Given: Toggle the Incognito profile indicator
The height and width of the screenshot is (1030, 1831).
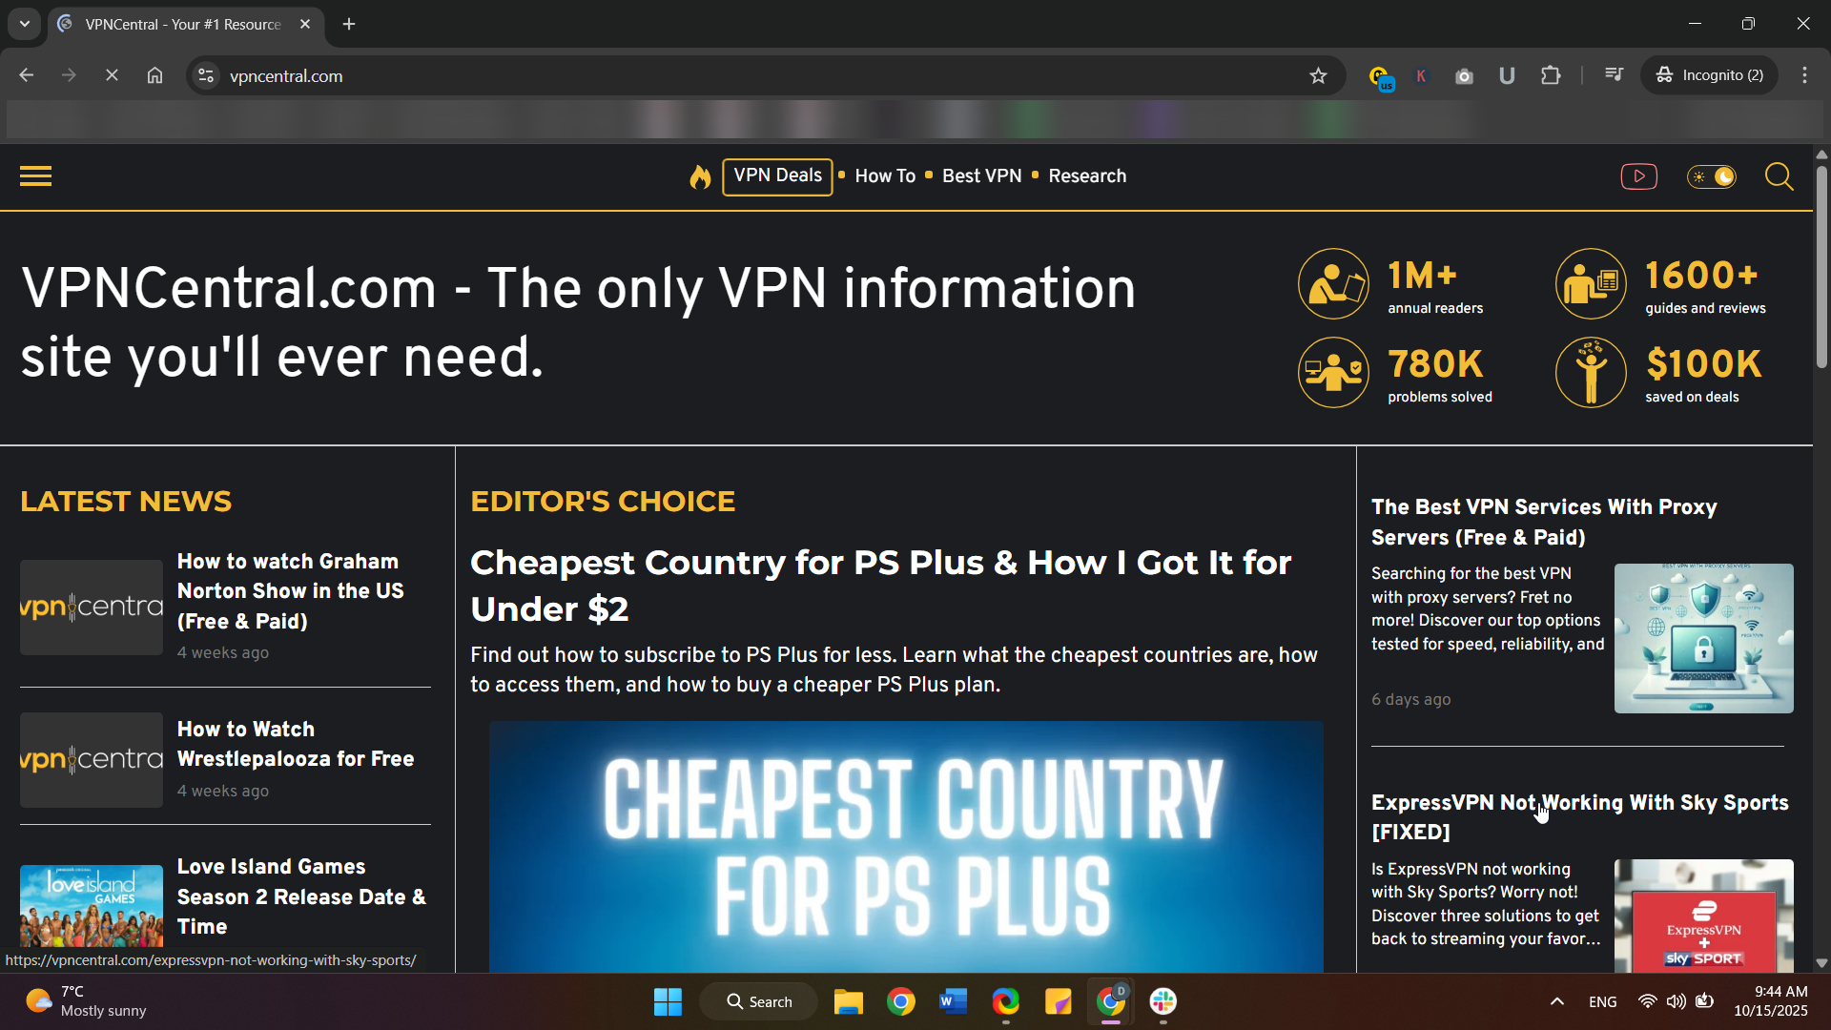Looking at the screenshot, I should (x=1710, y=74).
